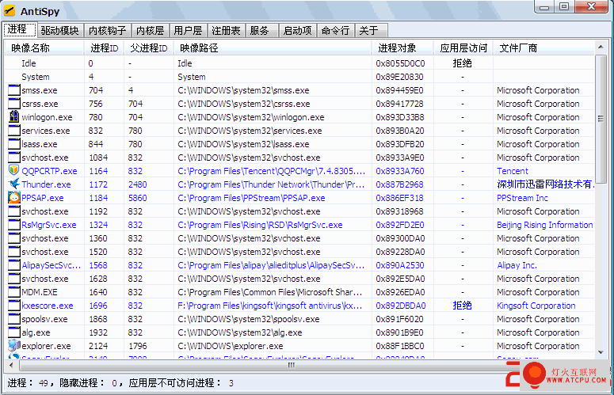Open the 用户层 tab
Image resolution: width=614 pixels, height=395 pixels.
click(x=188, y=31)
